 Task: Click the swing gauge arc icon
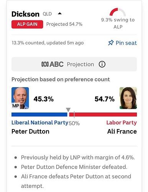tap(118, 12)
